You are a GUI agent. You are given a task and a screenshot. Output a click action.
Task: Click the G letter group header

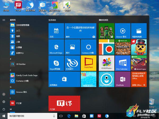11,87
